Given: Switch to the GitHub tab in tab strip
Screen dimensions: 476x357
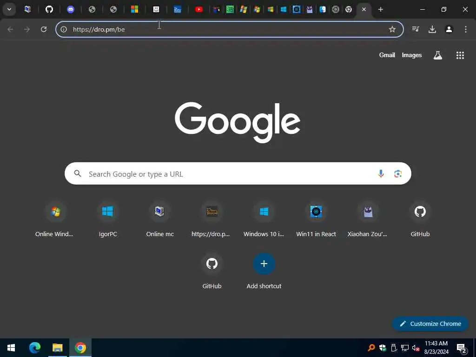Looking at the screenshot, I should pos(49,9).
